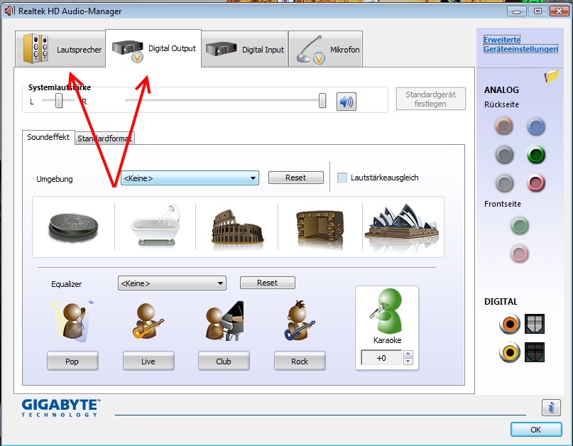Click the gray rear jack beside the pink jack
The height and width of the screenshot is (446, 573).
504,183
